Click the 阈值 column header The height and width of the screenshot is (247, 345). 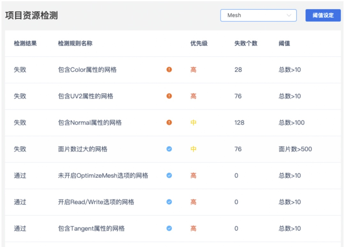(x=284, y=43)
